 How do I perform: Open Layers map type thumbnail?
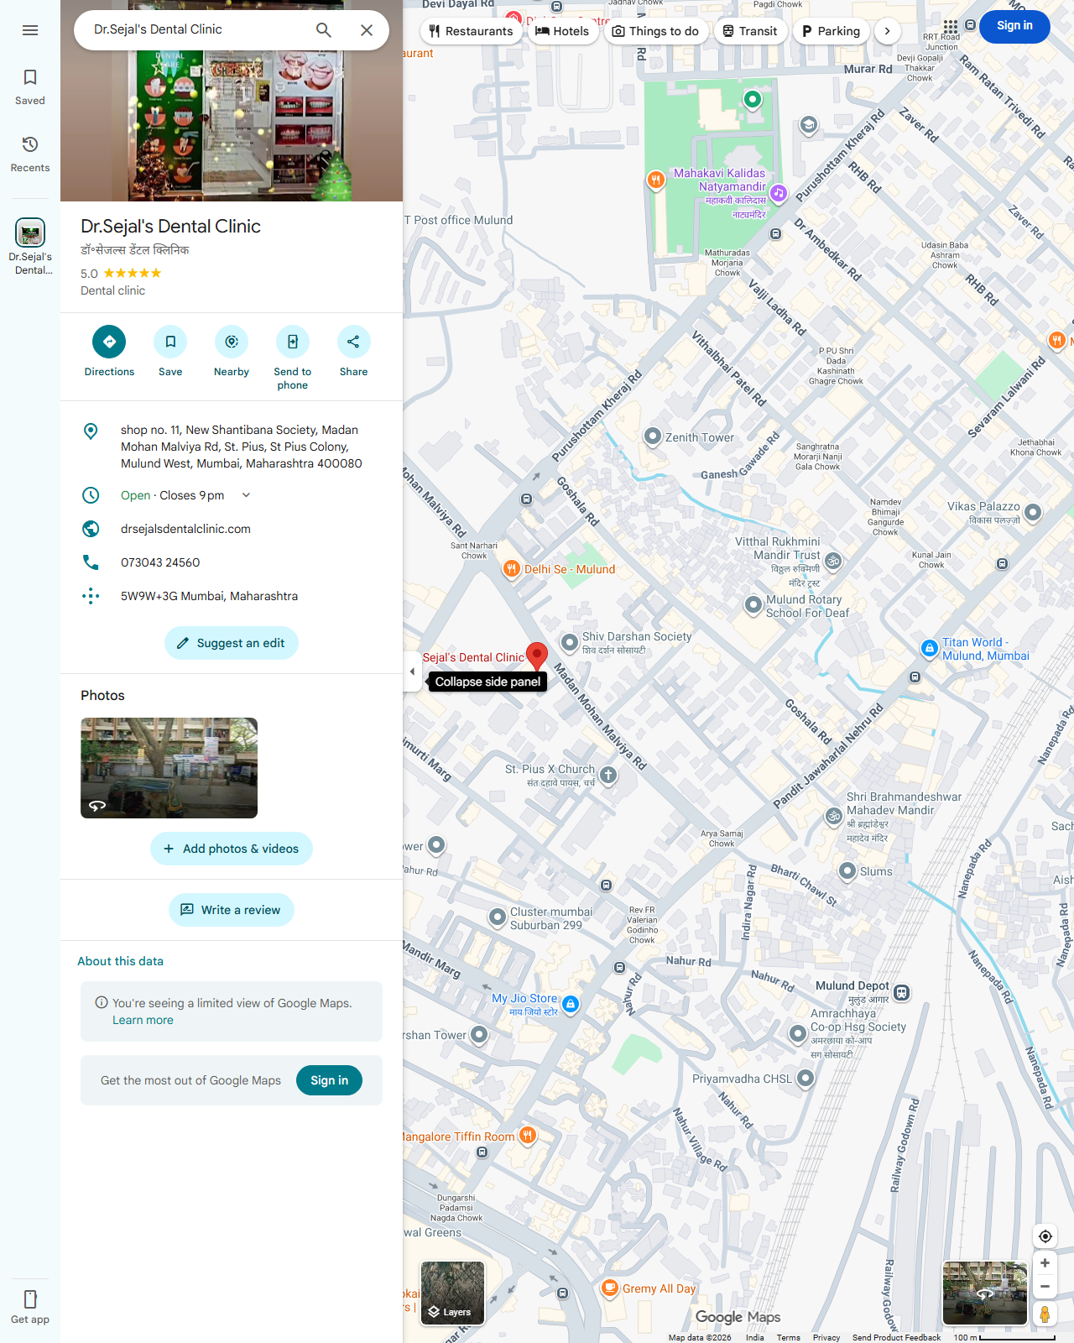[453, 1293]
